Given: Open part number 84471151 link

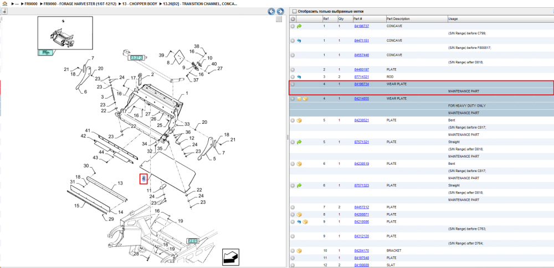Looking at the screenshot, I should [x=361, y=41].
